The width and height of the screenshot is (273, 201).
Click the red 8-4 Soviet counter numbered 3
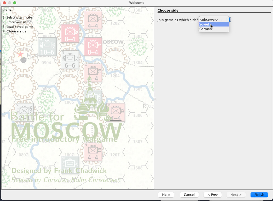93,47
